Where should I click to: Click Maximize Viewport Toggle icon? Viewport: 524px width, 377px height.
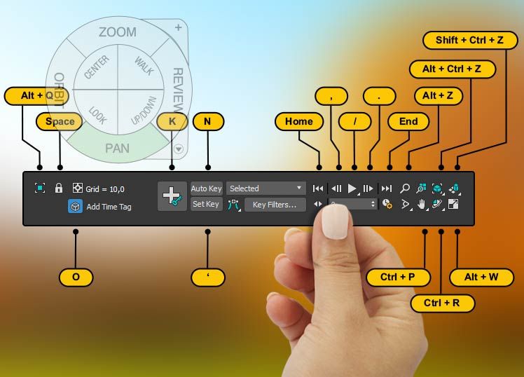(453, 204)
